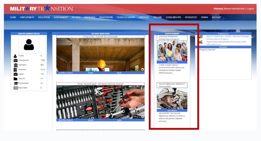
Task: Open the soldiers ad image
Action: click(172, 99)
